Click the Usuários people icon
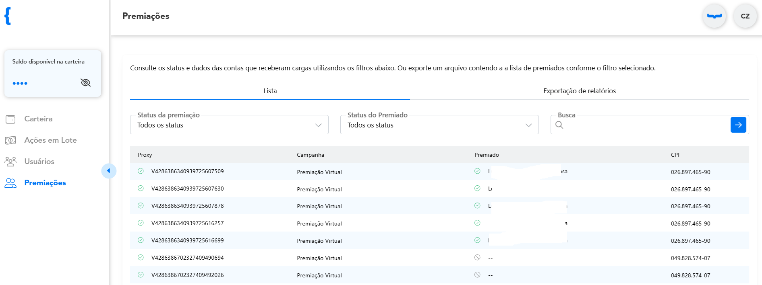The image size is (762, 285). 10,162
